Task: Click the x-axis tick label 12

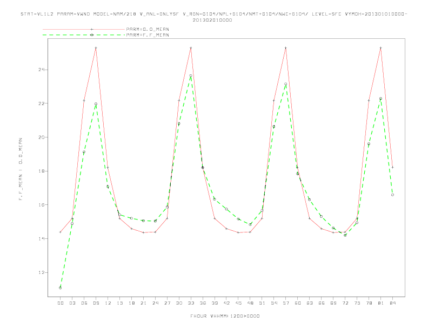Action: (108, 303)
